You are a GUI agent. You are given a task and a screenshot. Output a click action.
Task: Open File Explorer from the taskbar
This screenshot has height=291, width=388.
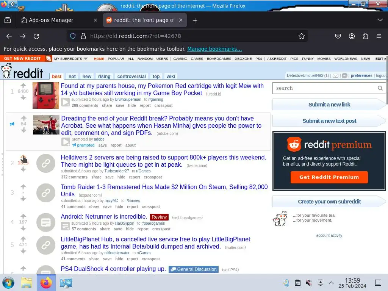(27, 283)
